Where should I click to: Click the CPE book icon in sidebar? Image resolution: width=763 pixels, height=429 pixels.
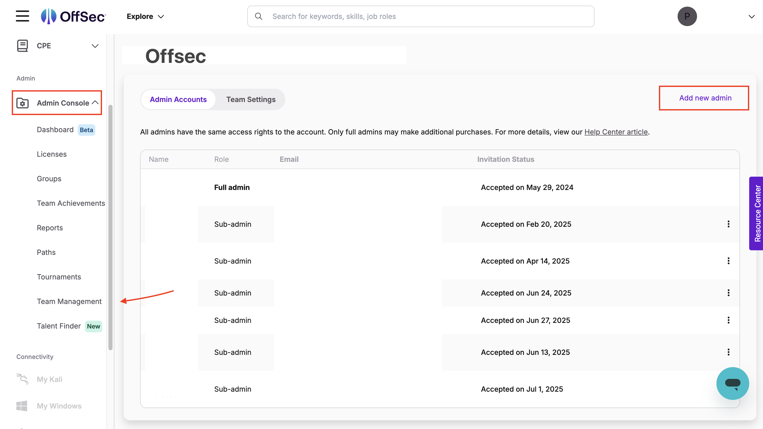coord(22,46)
